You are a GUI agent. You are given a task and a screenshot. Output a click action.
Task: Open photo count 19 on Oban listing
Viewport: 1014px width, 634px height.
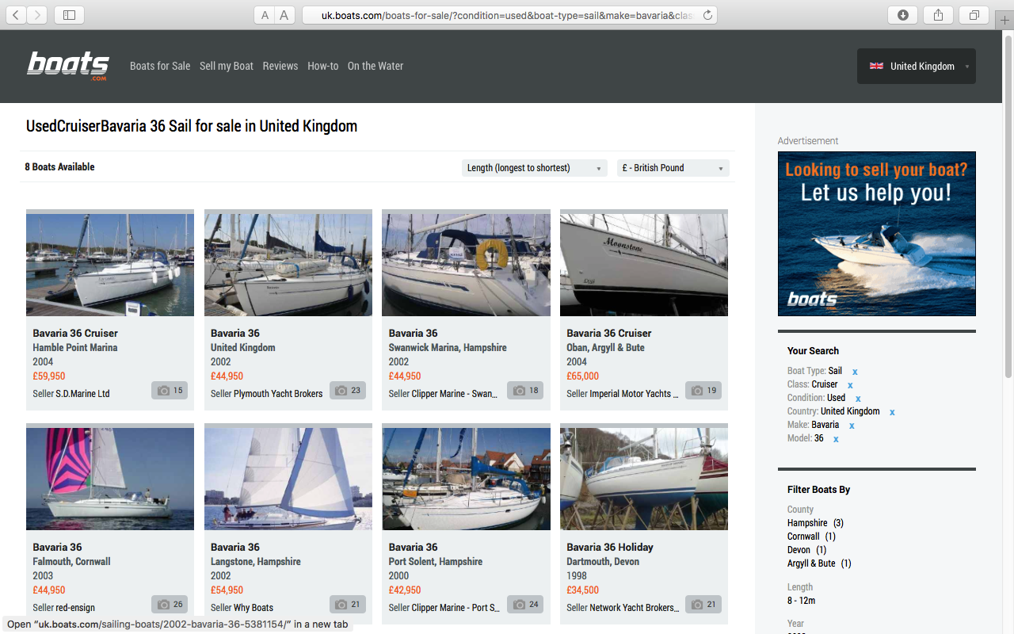point(703,391)
